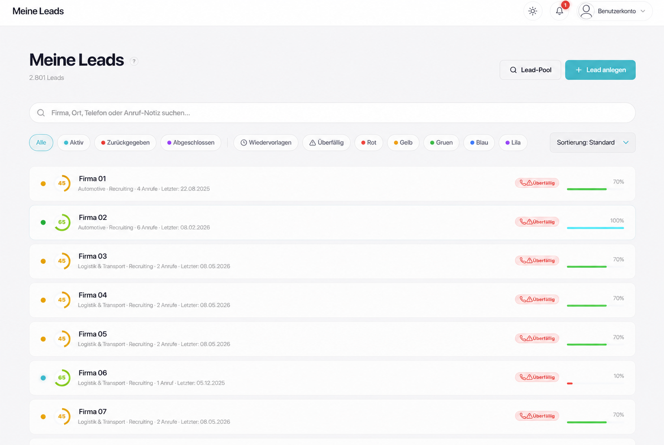Viewport: 664px width, 445px height.
Task: Click help question mark beside Meine Leads
Action: click(134, 61)
